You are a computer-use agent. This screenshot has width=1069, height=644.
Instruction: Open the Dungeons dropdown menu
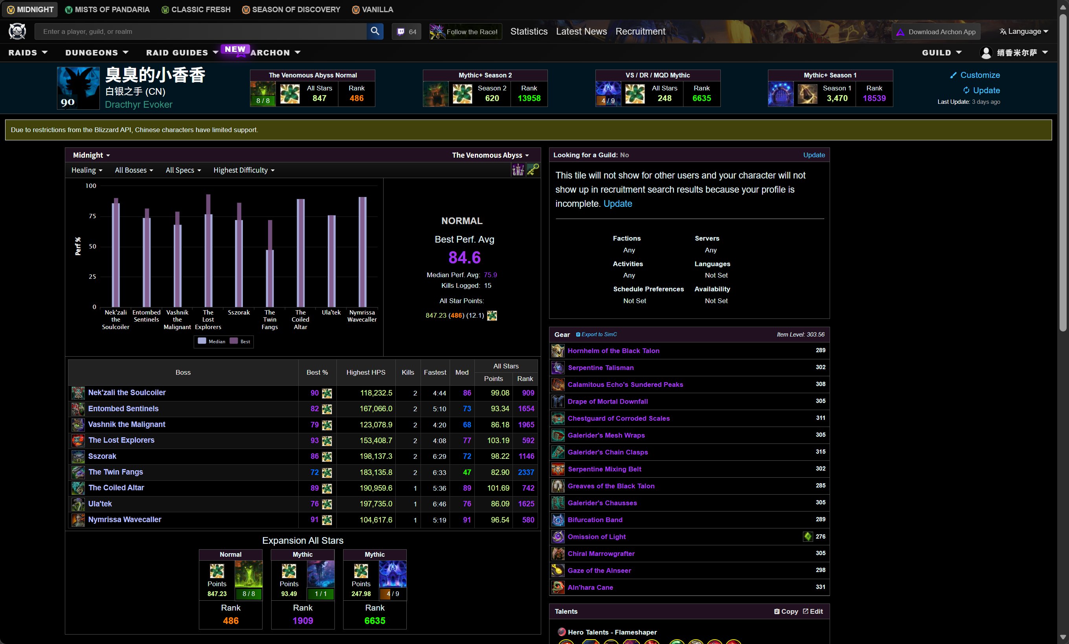coord(97,53)
